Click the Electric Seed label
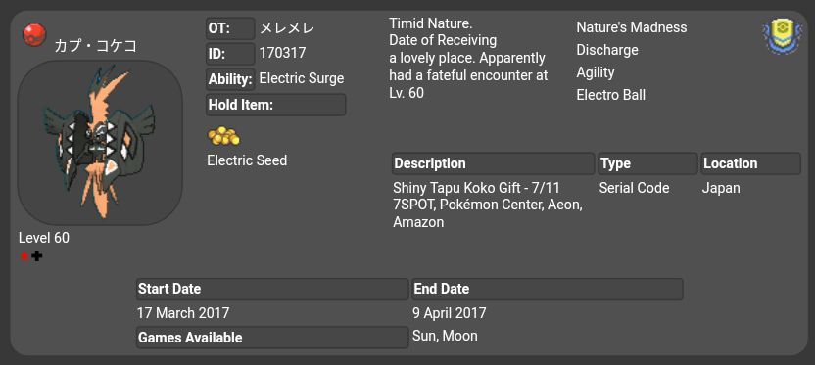815x365 pixels. pos(247,160)
